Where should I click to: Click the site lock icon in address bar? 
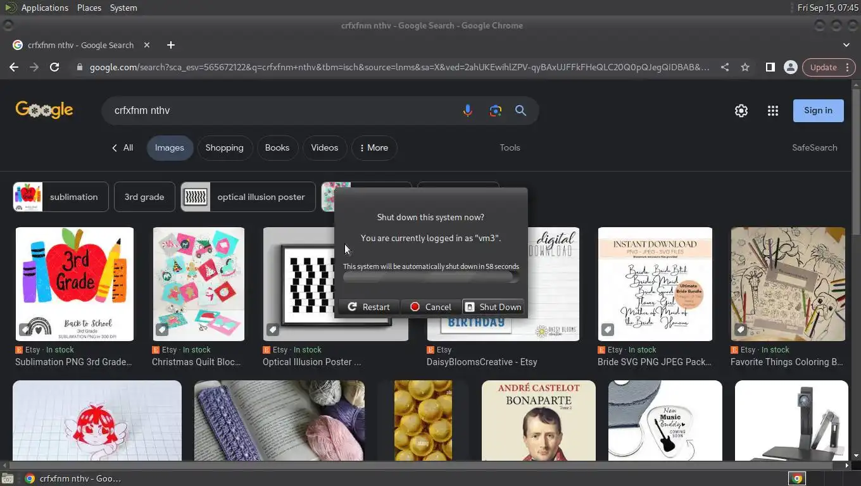click(x=79, y=67)
